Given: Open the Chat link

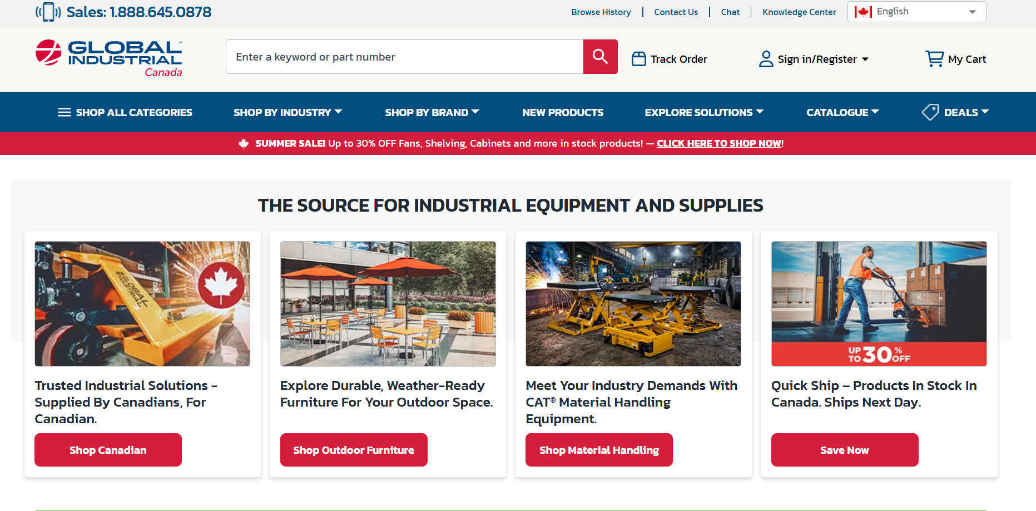Looking at the screenshot, I should click(x=730, y=12).
